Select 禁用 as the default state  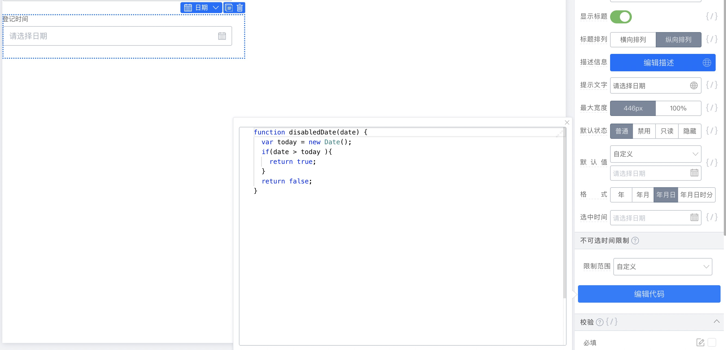pyautogui.click(x=644, y=131)
